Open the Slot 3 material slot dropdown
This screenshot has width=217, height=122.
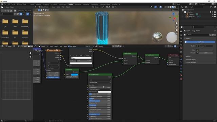click(90, 46)
